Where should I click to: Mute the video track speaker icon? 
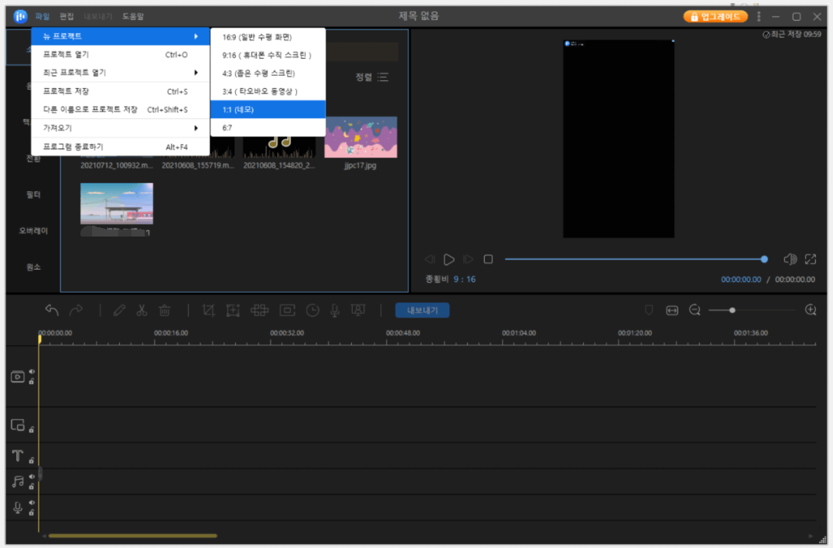click(32, 372)
